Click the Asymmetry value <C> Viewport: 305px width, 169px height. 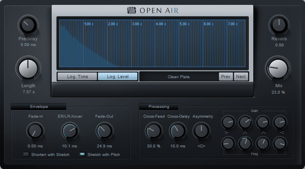201,146
